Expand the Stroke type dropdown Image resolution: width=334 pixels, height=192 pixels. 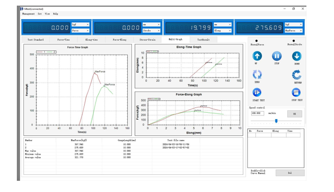pyautogui.click(x=151, y=30)
